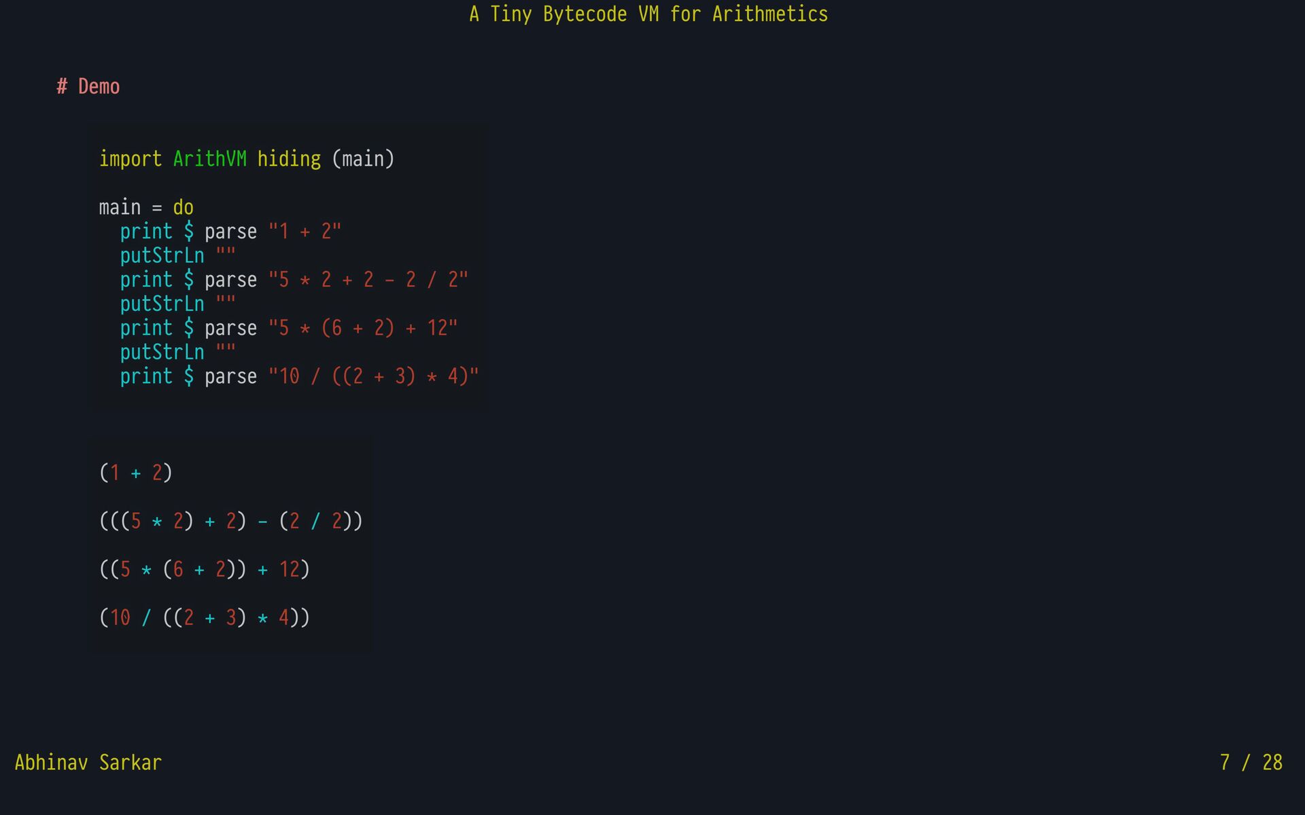Click the author name Abhinav Sarkar
Viewport: 1305px width, 815px height.
[x=88, y=763]
